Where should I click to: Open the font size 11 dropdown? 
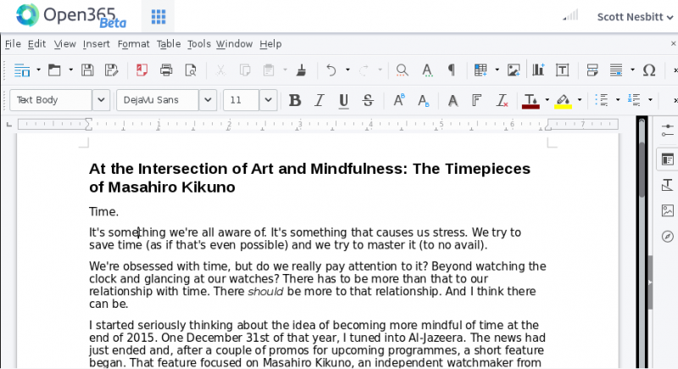(x=268, y=100)
